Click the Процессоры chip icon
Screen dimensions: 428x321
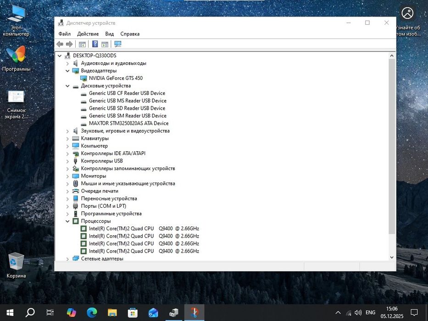point(76,221)
